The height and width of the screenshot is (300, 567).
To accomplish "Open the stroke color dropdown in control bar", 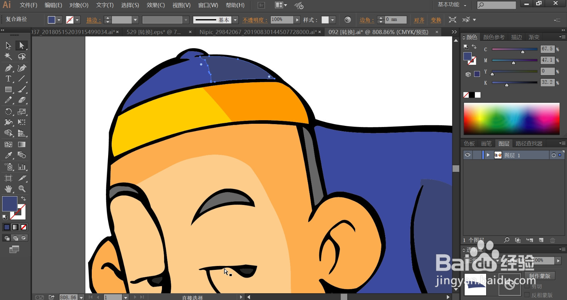I will click(x=77, y=20).
